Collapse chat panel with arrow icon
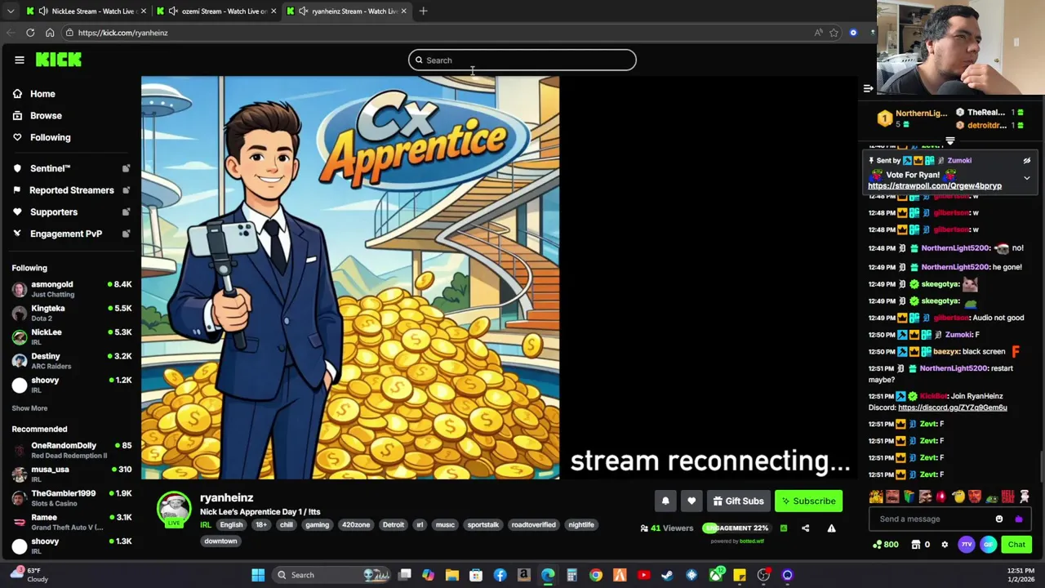Viewport: 1045px width, 588px height. [868, 88]
